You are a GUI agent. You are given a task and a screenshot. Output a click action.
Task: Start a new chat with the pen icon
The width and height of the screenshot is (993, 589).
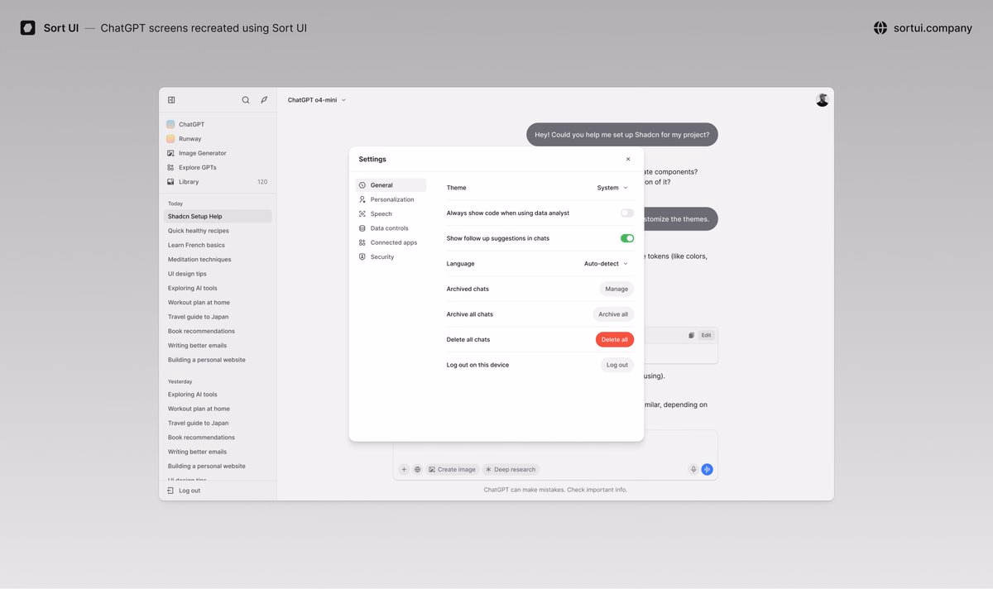pyautogui.click(x=264, y=100)
